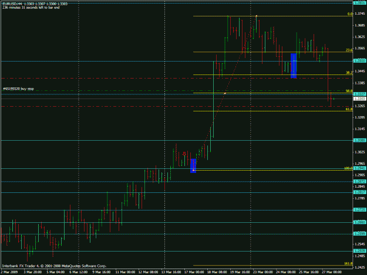
Task: Click the '25 Mar 16:00' time axis label
Action: pos(309,272)
